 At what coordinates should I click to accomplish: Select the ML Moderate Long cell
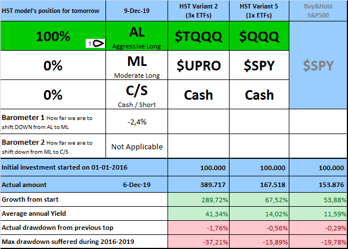pos(136,65)
